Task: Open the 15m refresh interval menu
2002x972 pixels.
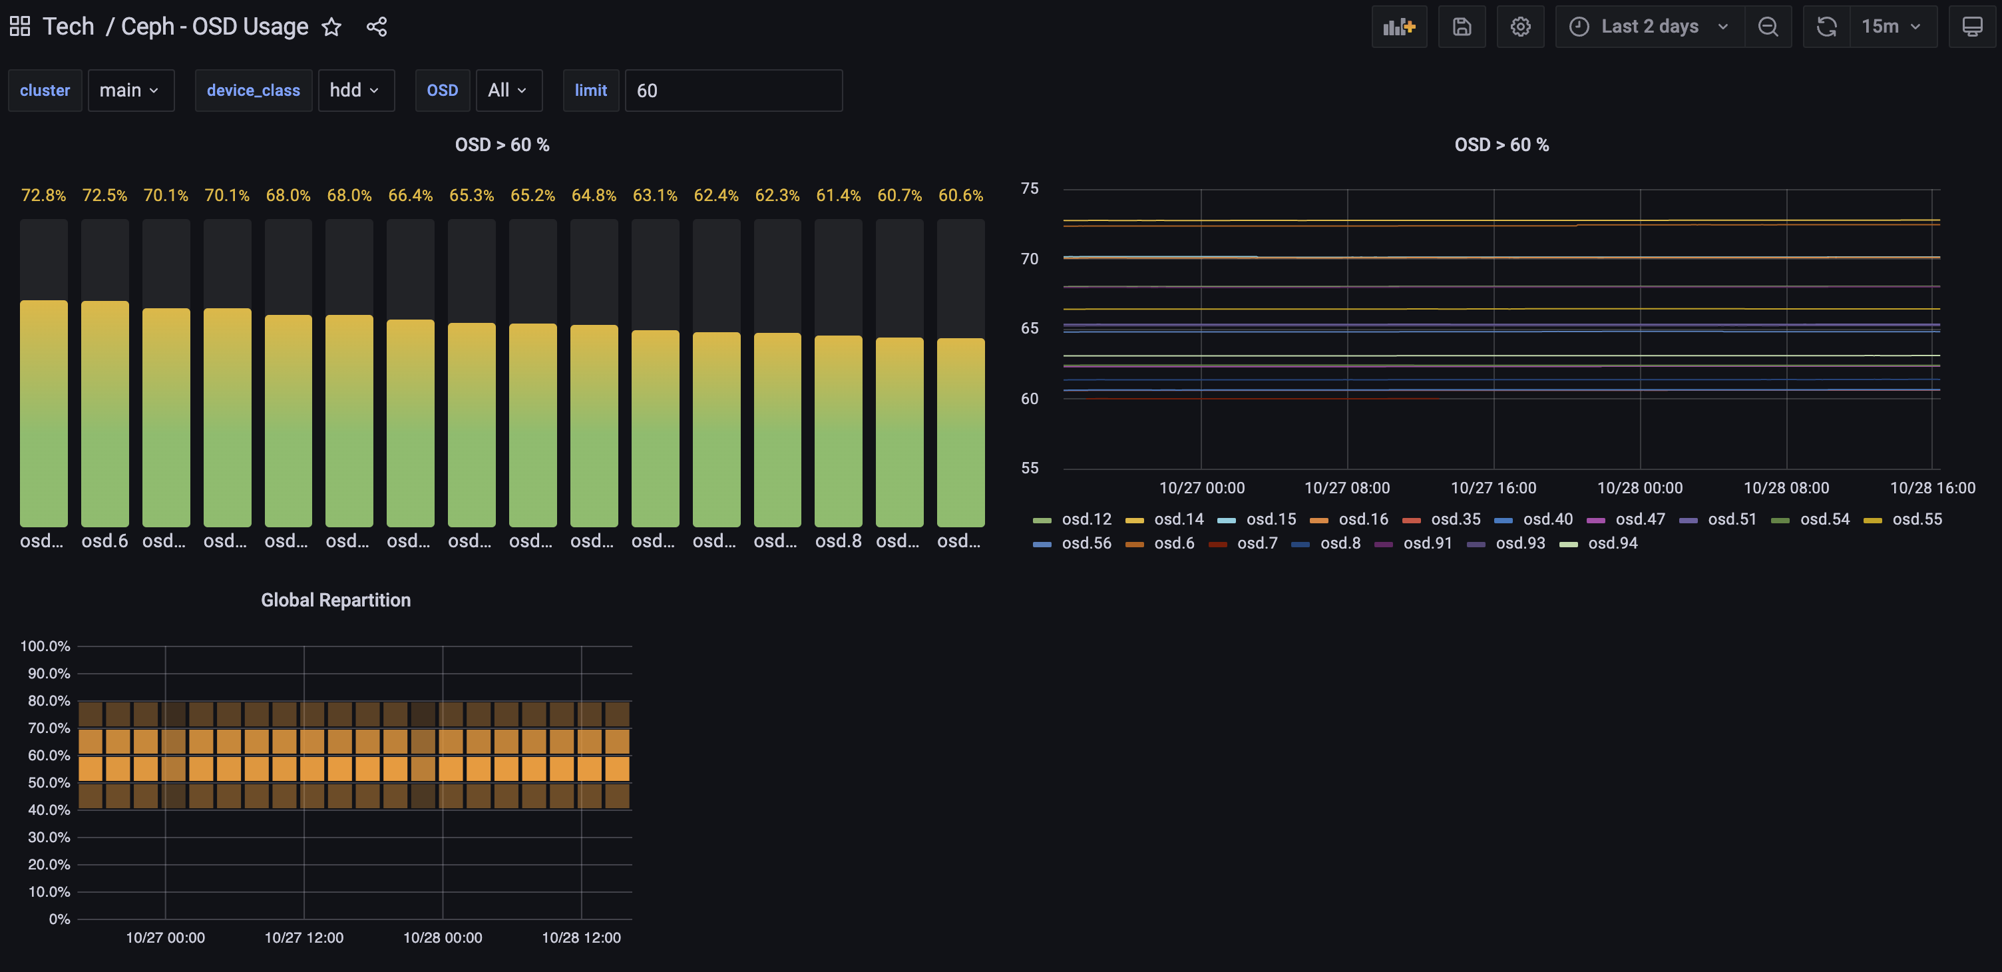Action: pos(1892,27)
